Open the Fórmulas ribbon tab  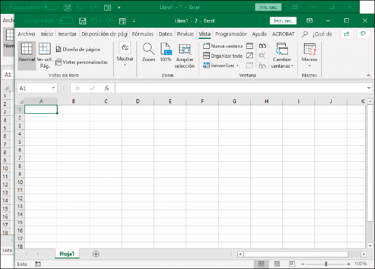[x=143, y=34]
